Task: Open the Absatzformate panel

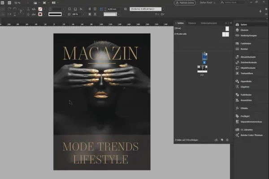Action: [248, 57]
